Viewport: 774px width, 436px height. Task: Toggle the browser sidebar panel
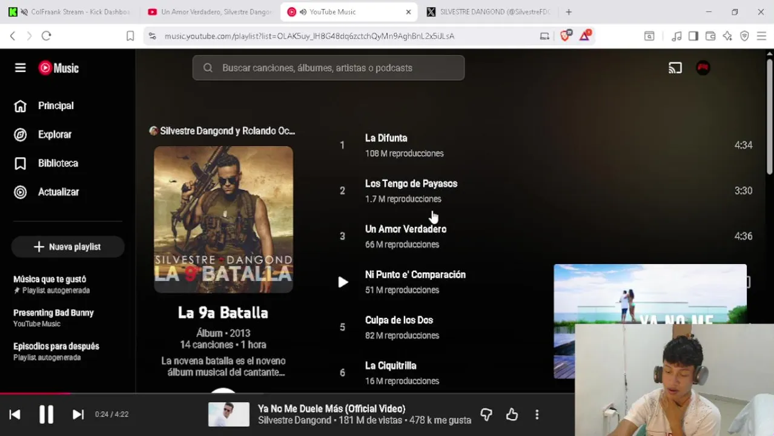tap(693, 36)
